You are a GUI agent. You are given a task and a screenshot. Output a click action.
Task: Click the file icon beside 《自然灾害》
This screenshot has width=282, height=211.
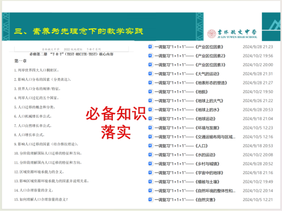point(150,200)
